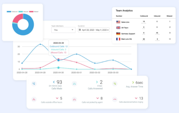
Task: Click the UK Team row name
Action: coord(125,28)
